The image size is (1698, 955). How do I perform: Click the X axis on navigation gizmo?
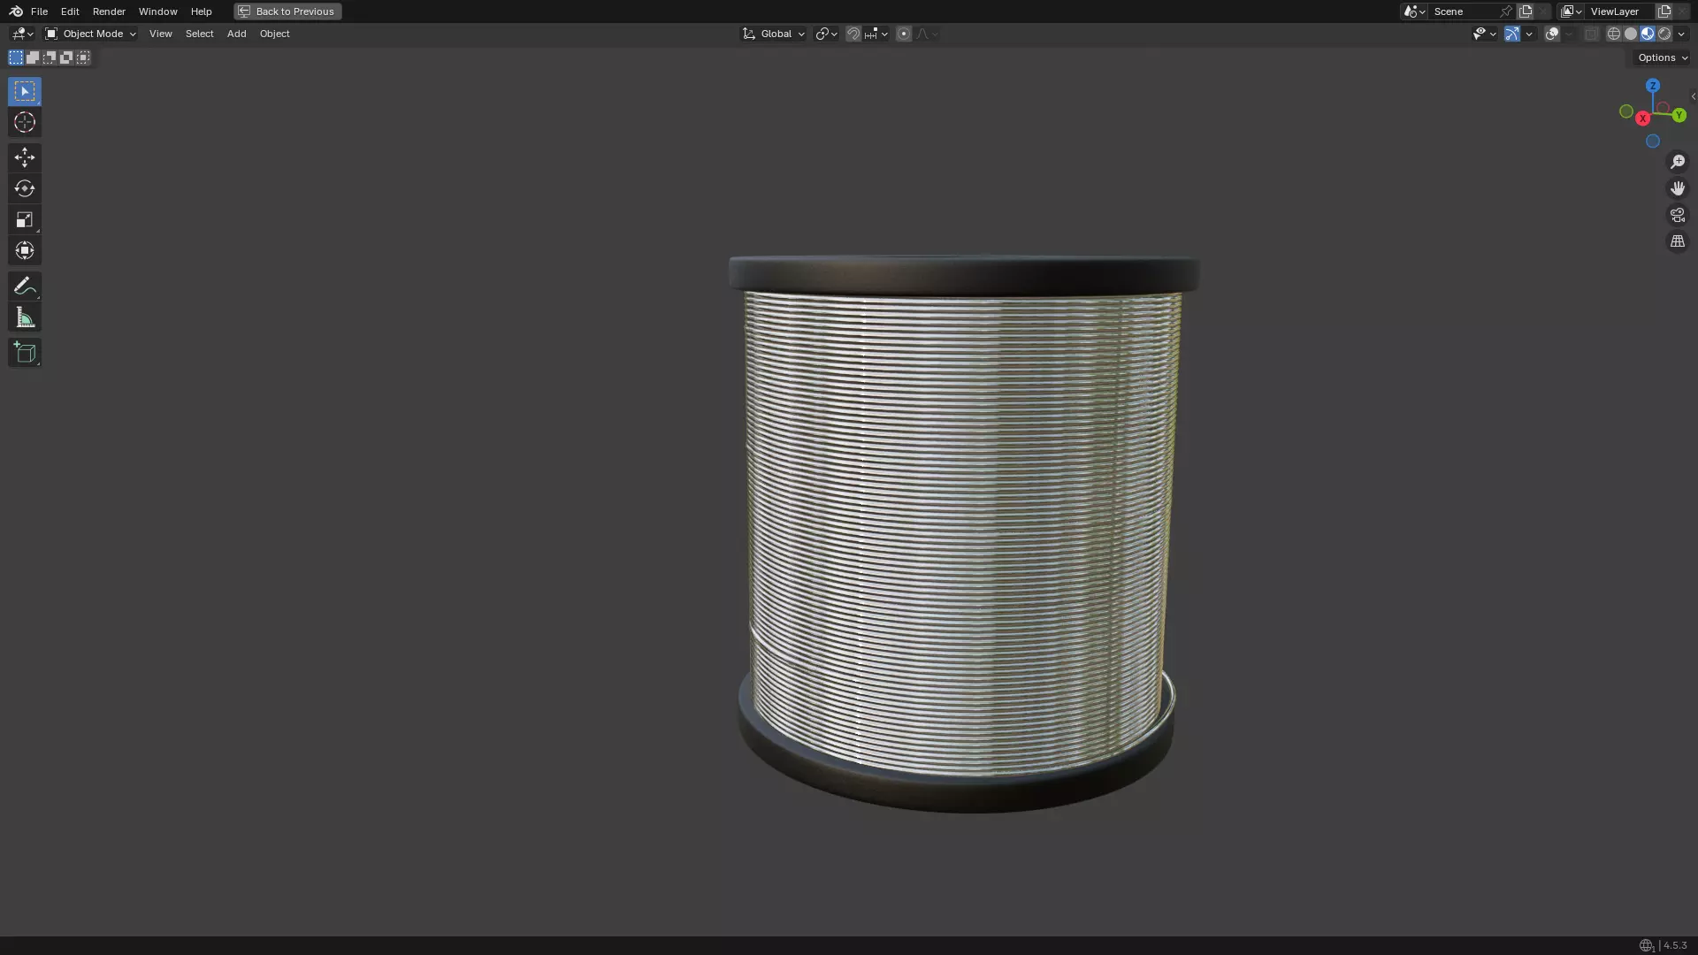coord(1643,118)
